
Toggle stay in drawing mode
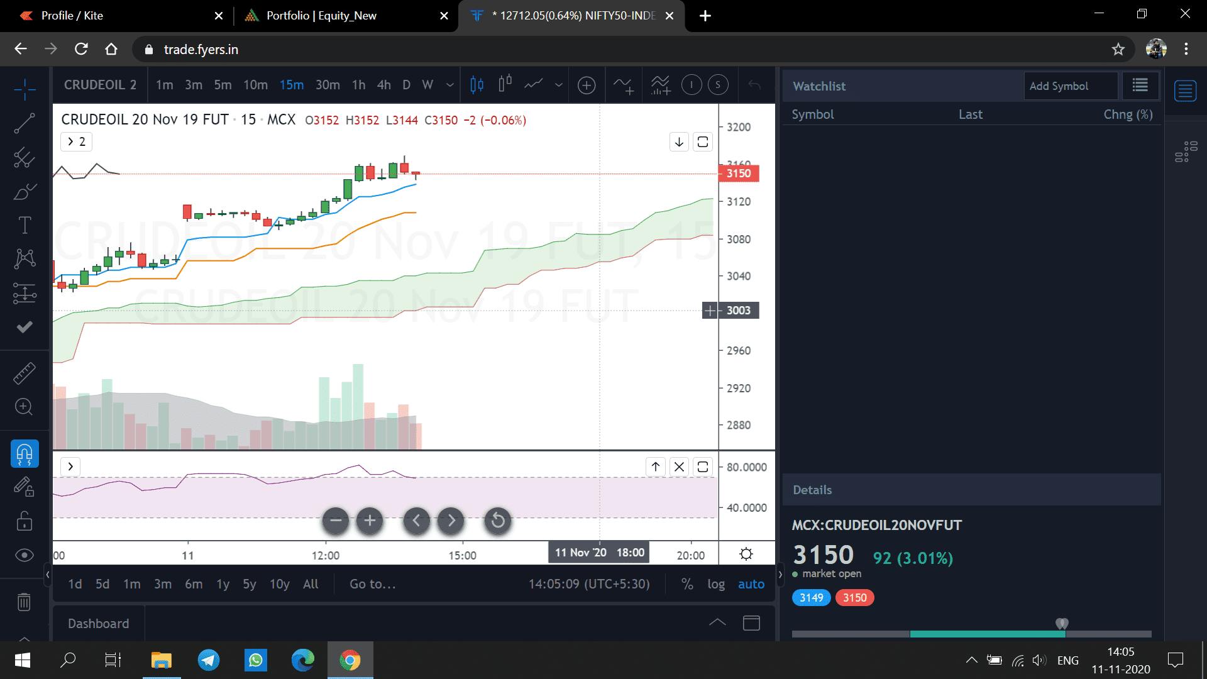tap(25, 487)
